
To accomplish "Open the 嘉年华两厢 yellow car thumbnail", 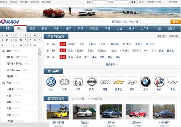I will [58, 112].
